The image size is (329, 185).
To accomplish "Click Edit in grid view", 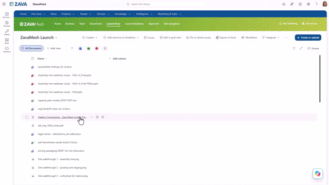I will 170,38.
